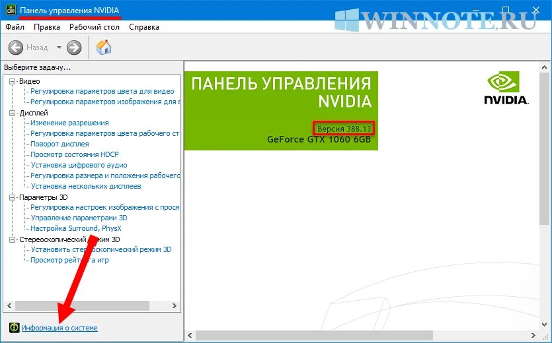This screenshot has width=552, height=343.
Task: Select Управление параметрами 3D
Action: (79, 218)
